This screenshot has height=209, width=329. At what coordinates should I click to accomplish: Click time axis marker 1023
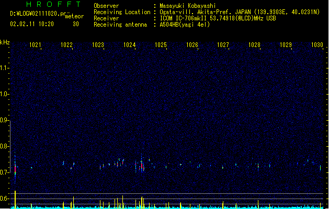[98, 45]
